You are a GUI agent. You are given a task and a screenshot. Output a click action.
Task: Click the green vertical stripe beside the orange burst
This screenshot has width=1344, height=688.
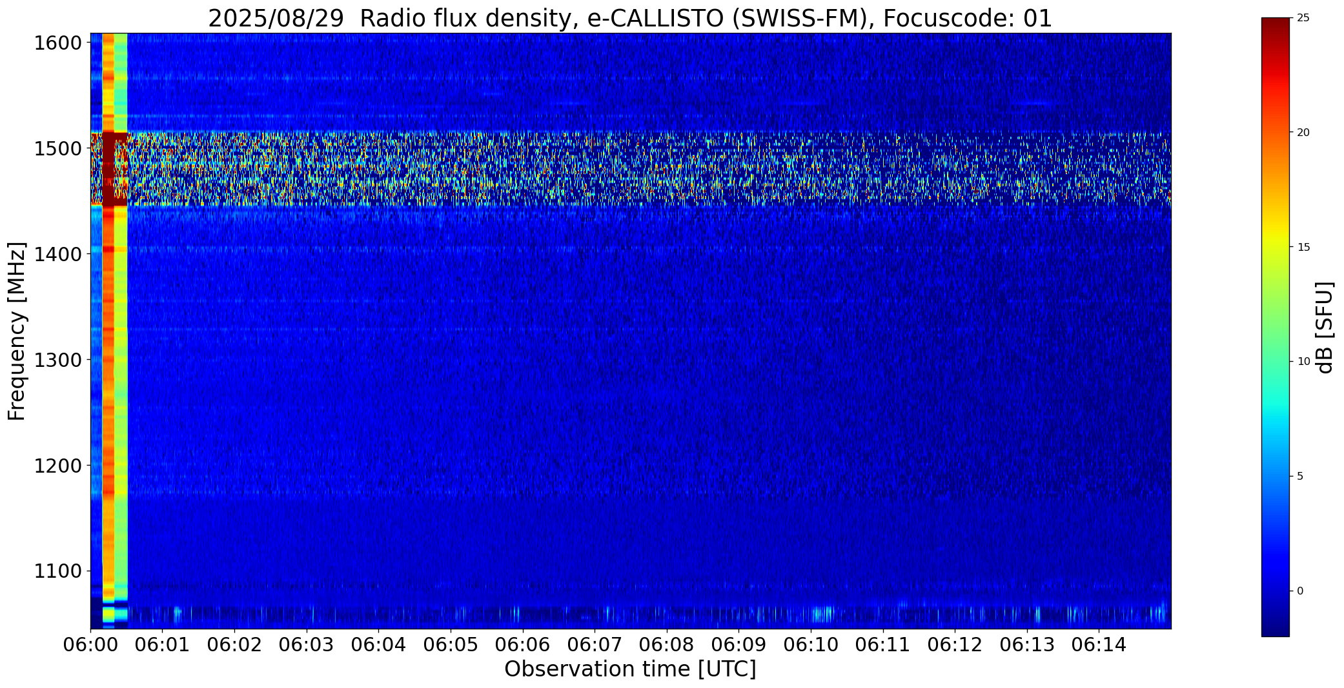click(x=121, y=331)
